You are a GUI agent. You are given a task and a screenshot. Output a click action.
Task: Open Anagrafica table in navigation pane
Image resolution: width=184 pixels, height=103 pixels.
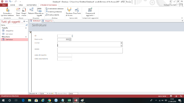pos(14,31)
